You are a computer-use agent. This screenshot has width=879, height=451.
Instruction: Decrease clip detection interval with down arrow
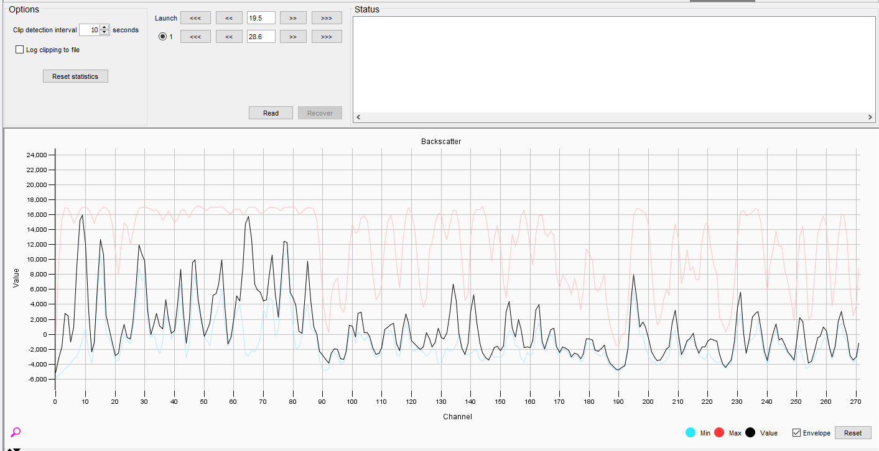pyautogui.click(x=105, y=32)
